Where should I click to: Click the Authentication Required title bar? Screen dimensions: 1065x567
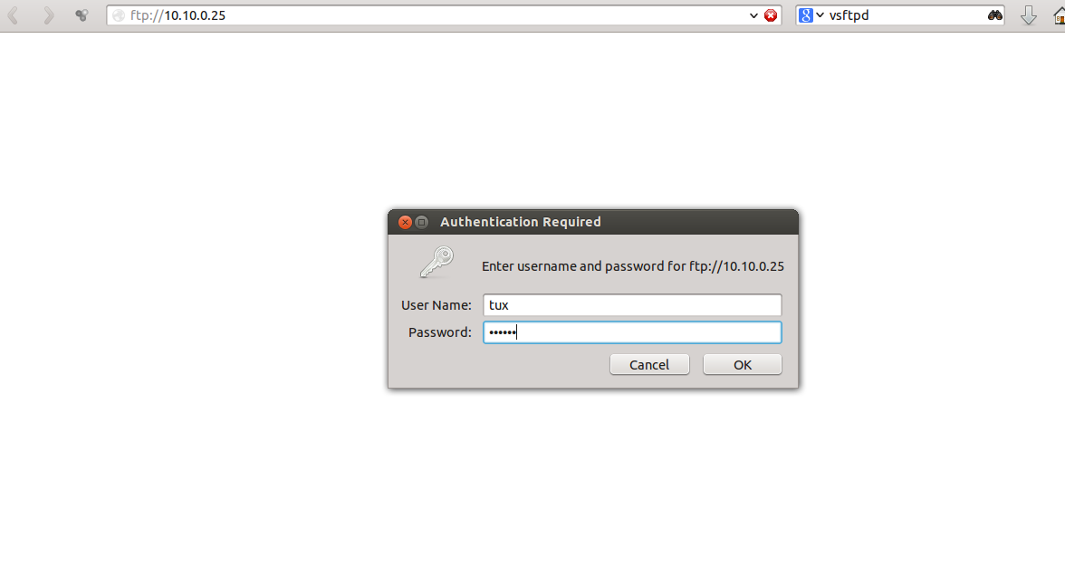(x=593, y=222)
